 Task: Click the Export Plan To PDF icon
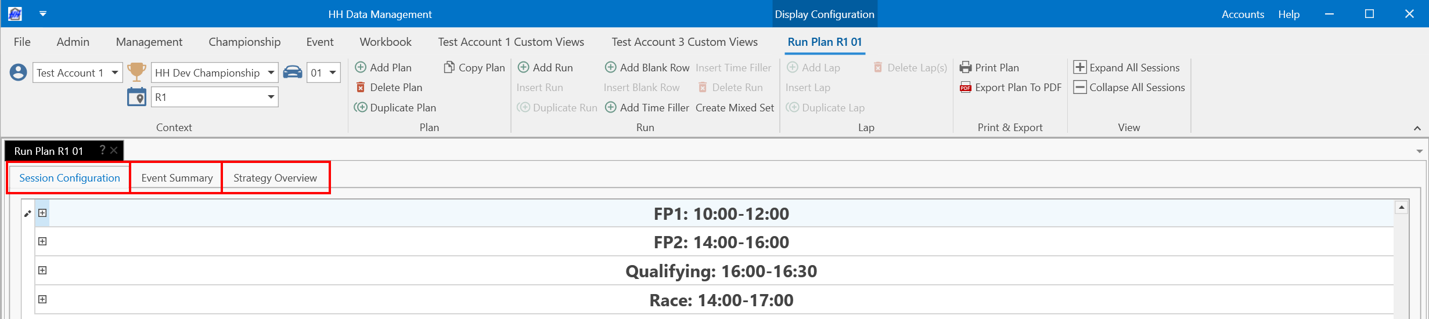pos(965,88)
